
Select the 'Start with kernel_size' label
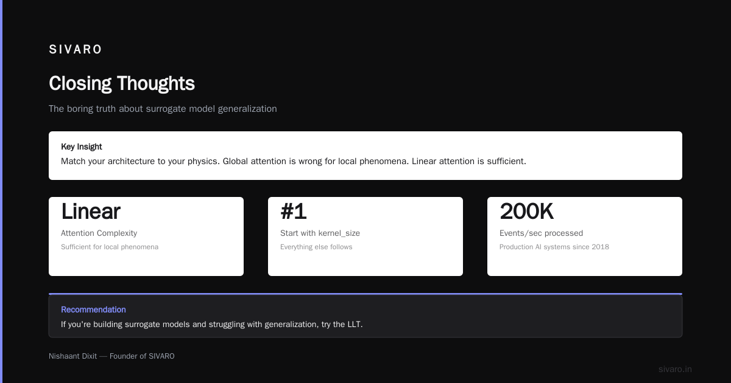[x=320, y=233]
